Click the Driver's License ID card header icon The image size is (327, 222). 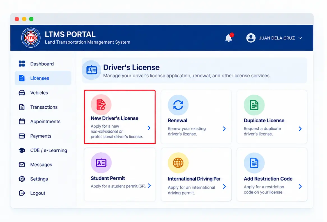pos(91,70)
